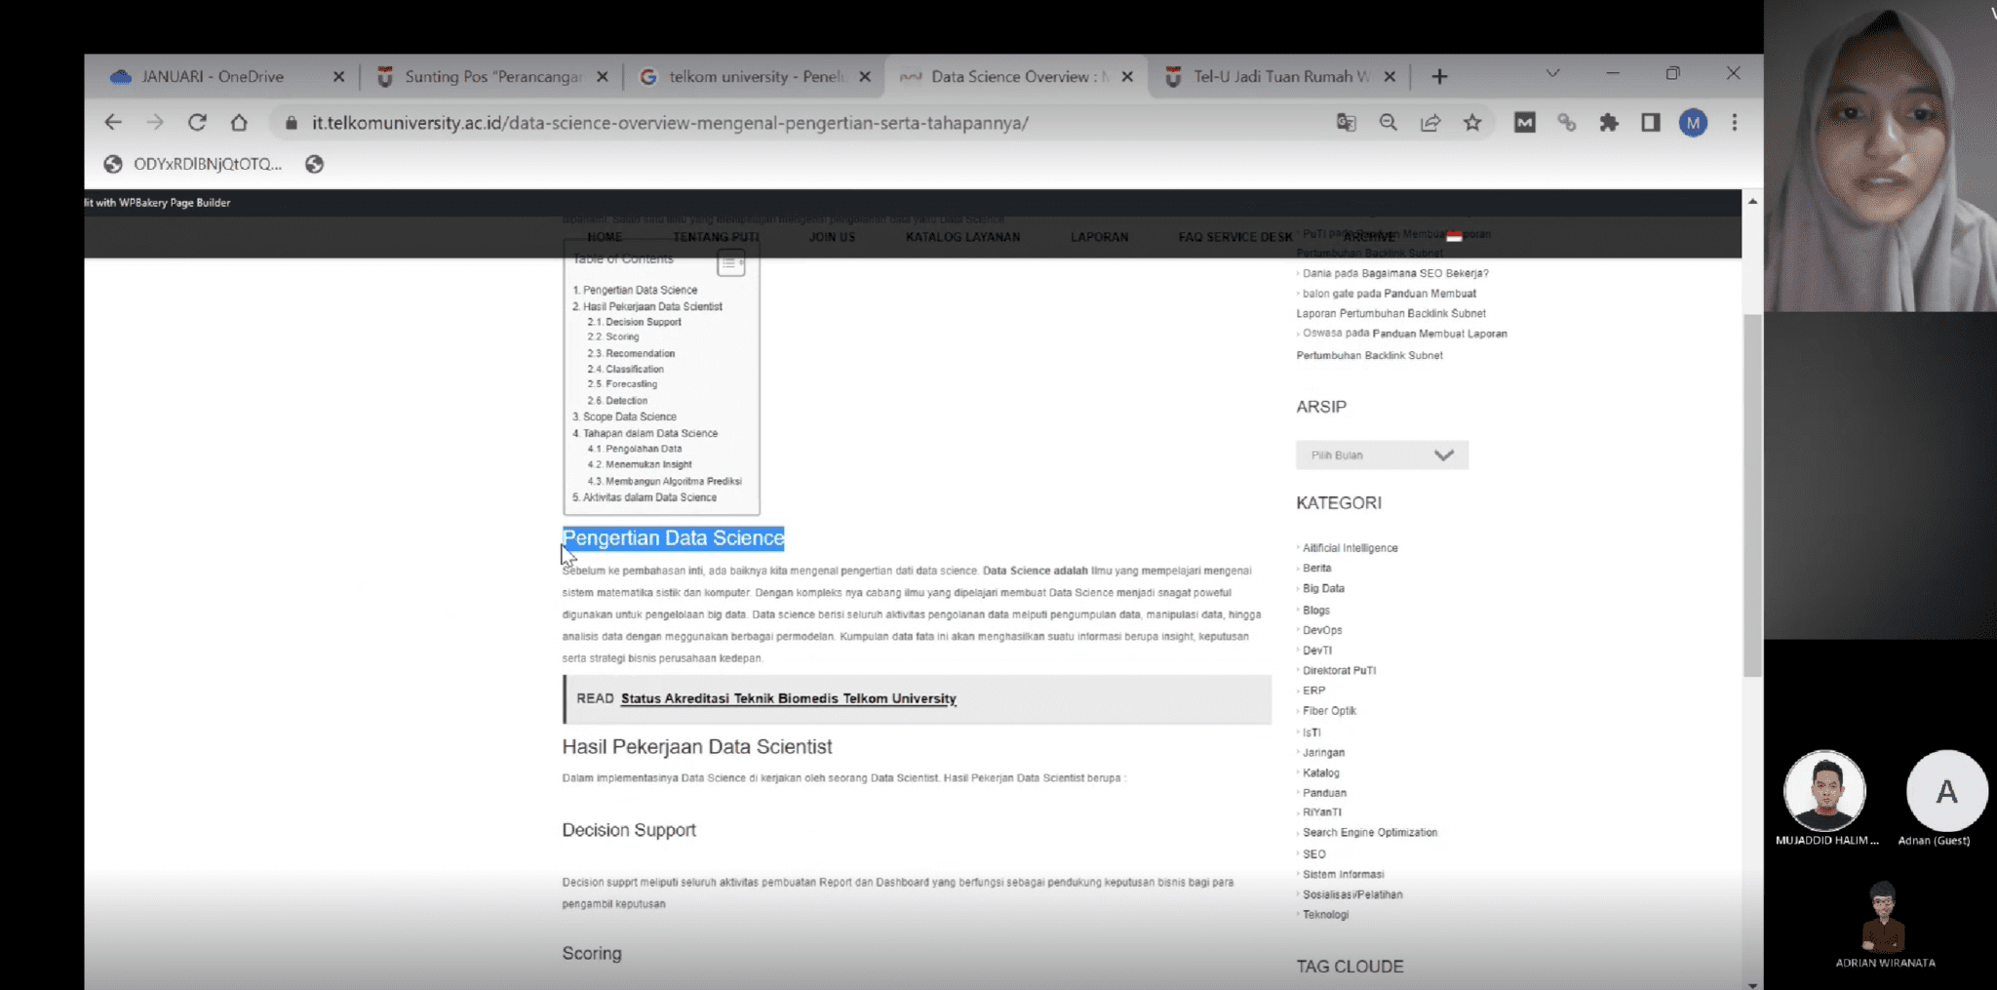Click the browser reload icon
The image size is (1997, 990).
(197, 122)
